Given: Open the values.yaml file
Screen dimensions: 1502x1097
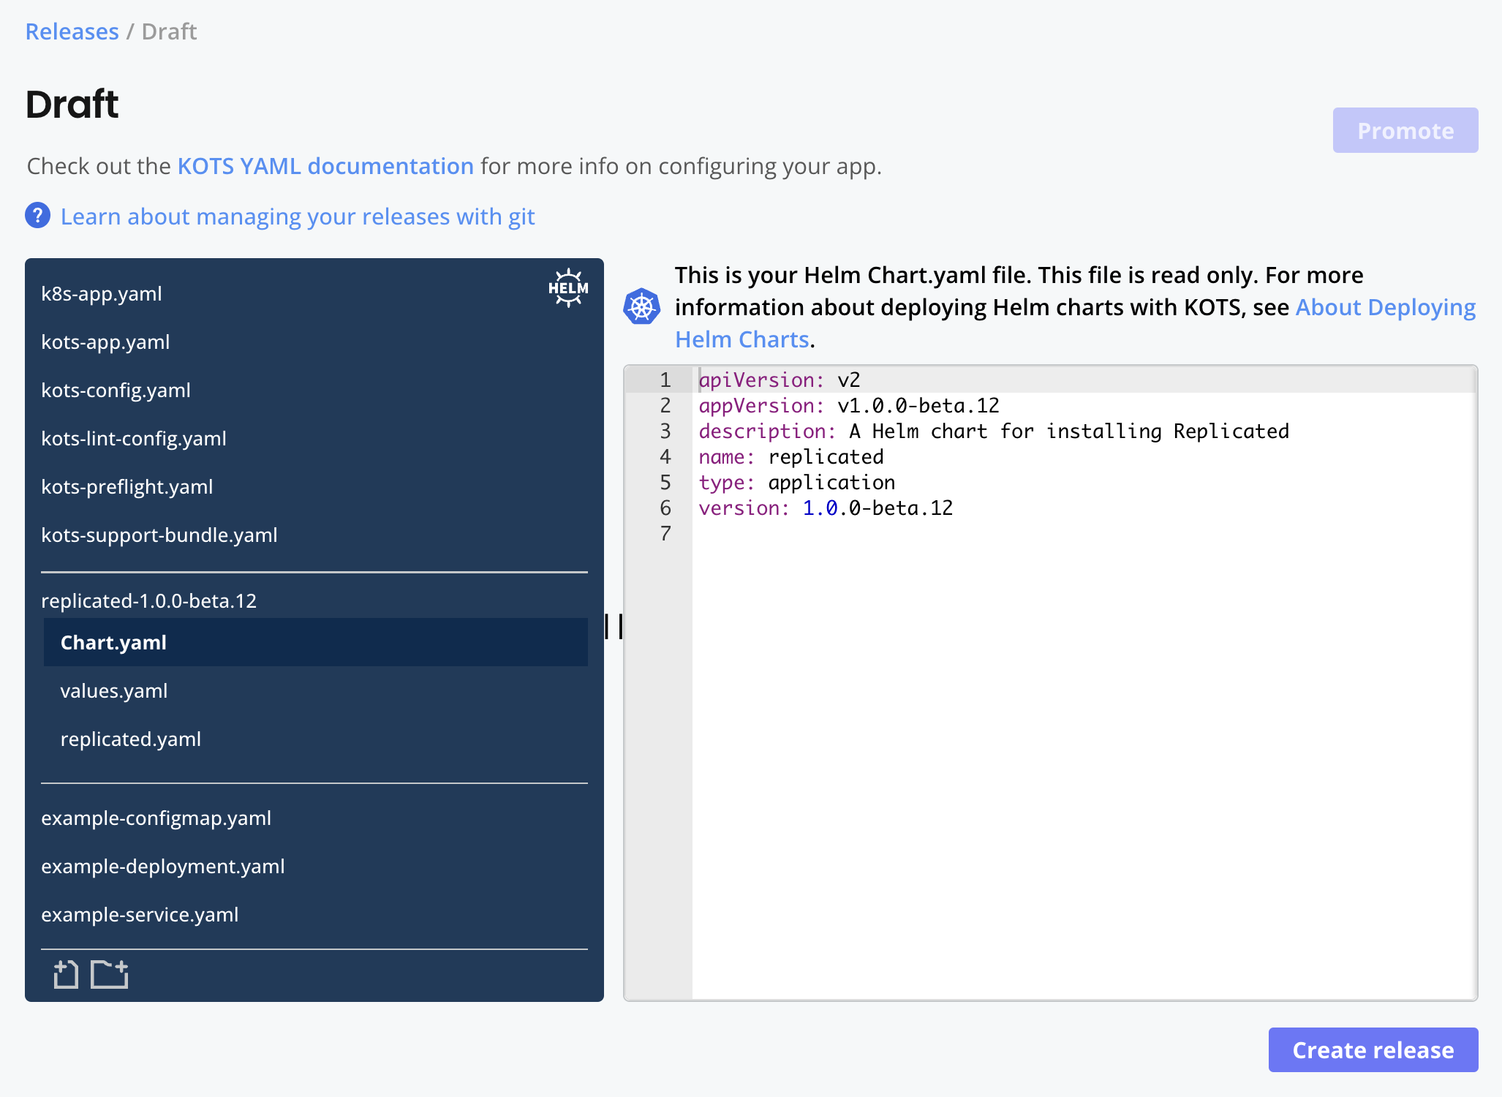Looking at the screenshot, I should click(114, 690).
